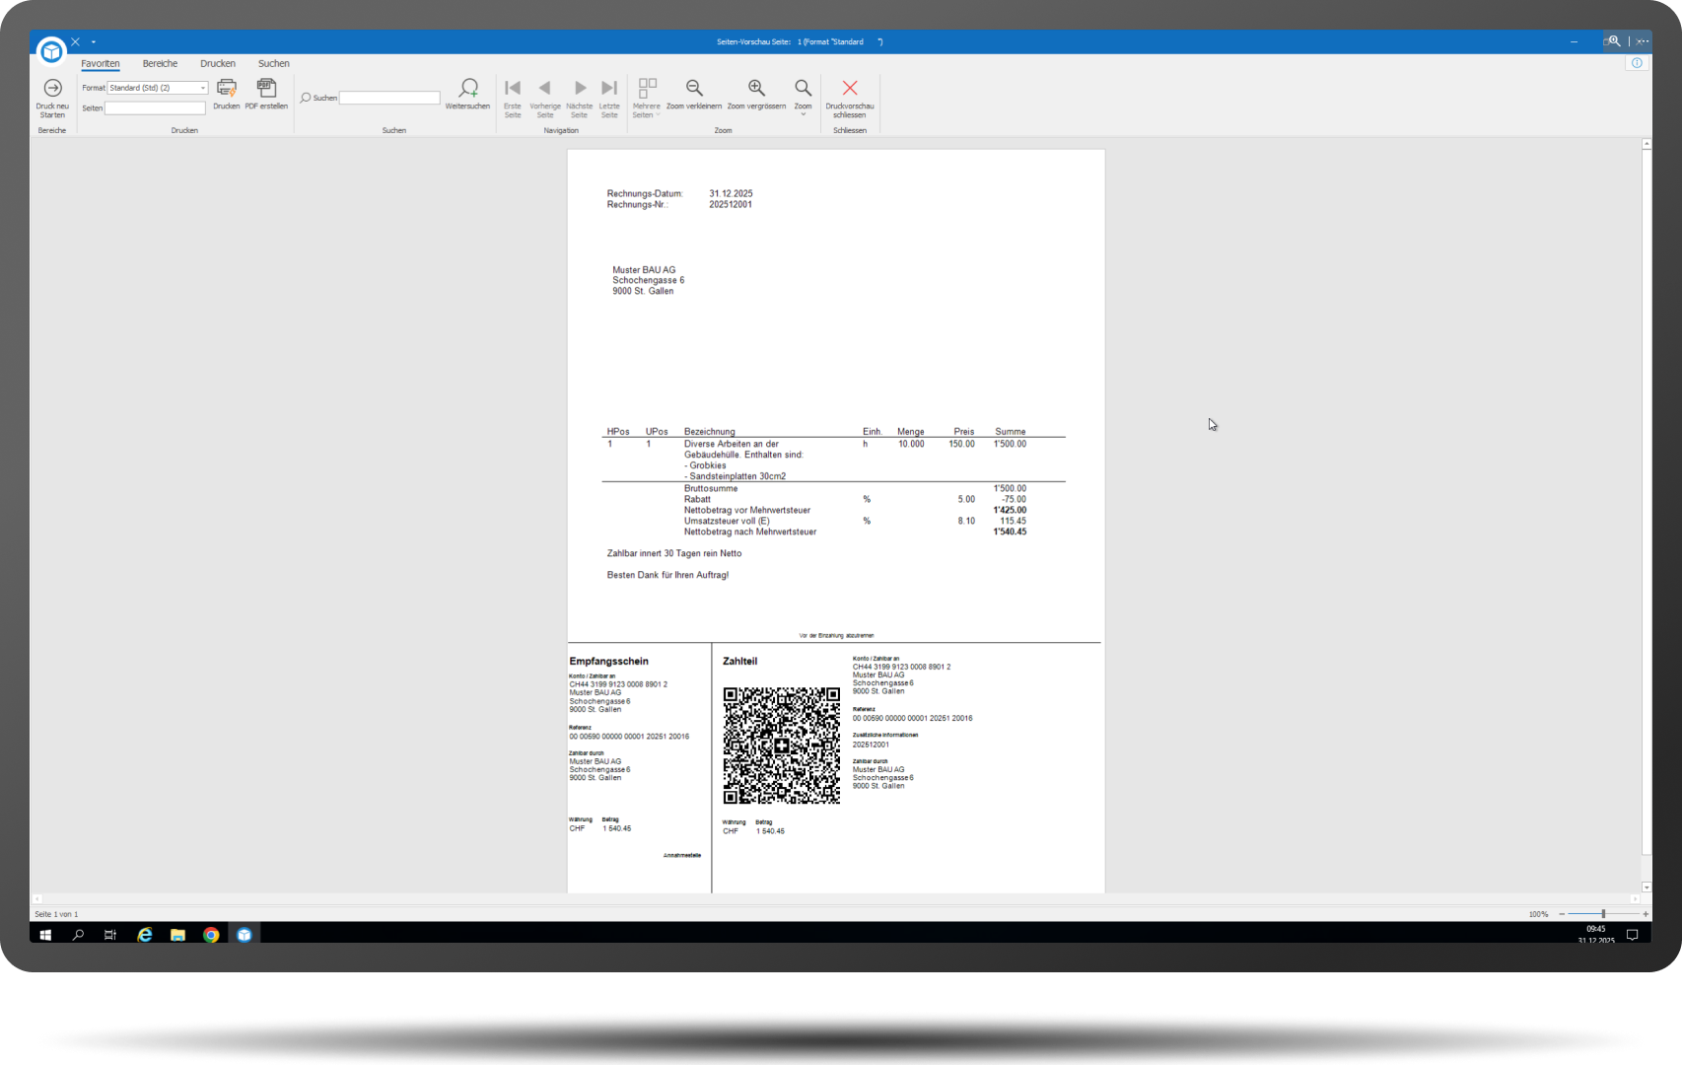Close preview via Druckvorschau schliessen
Screen dimensions: 1682x1065
coord(849,89)
